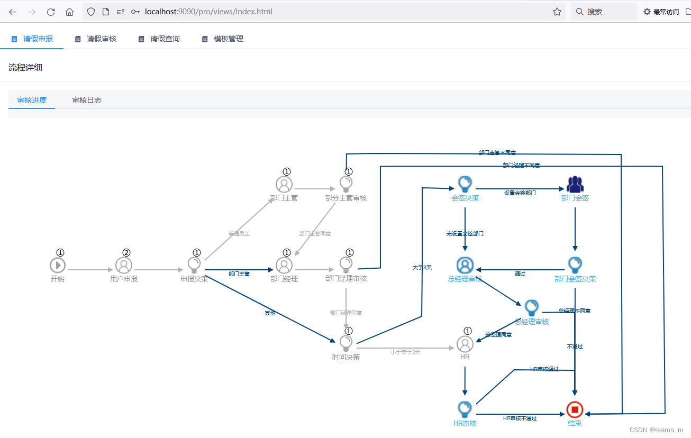Click the shield site-security icon
This screenshot has width=691, height=438.
(91, 12)
